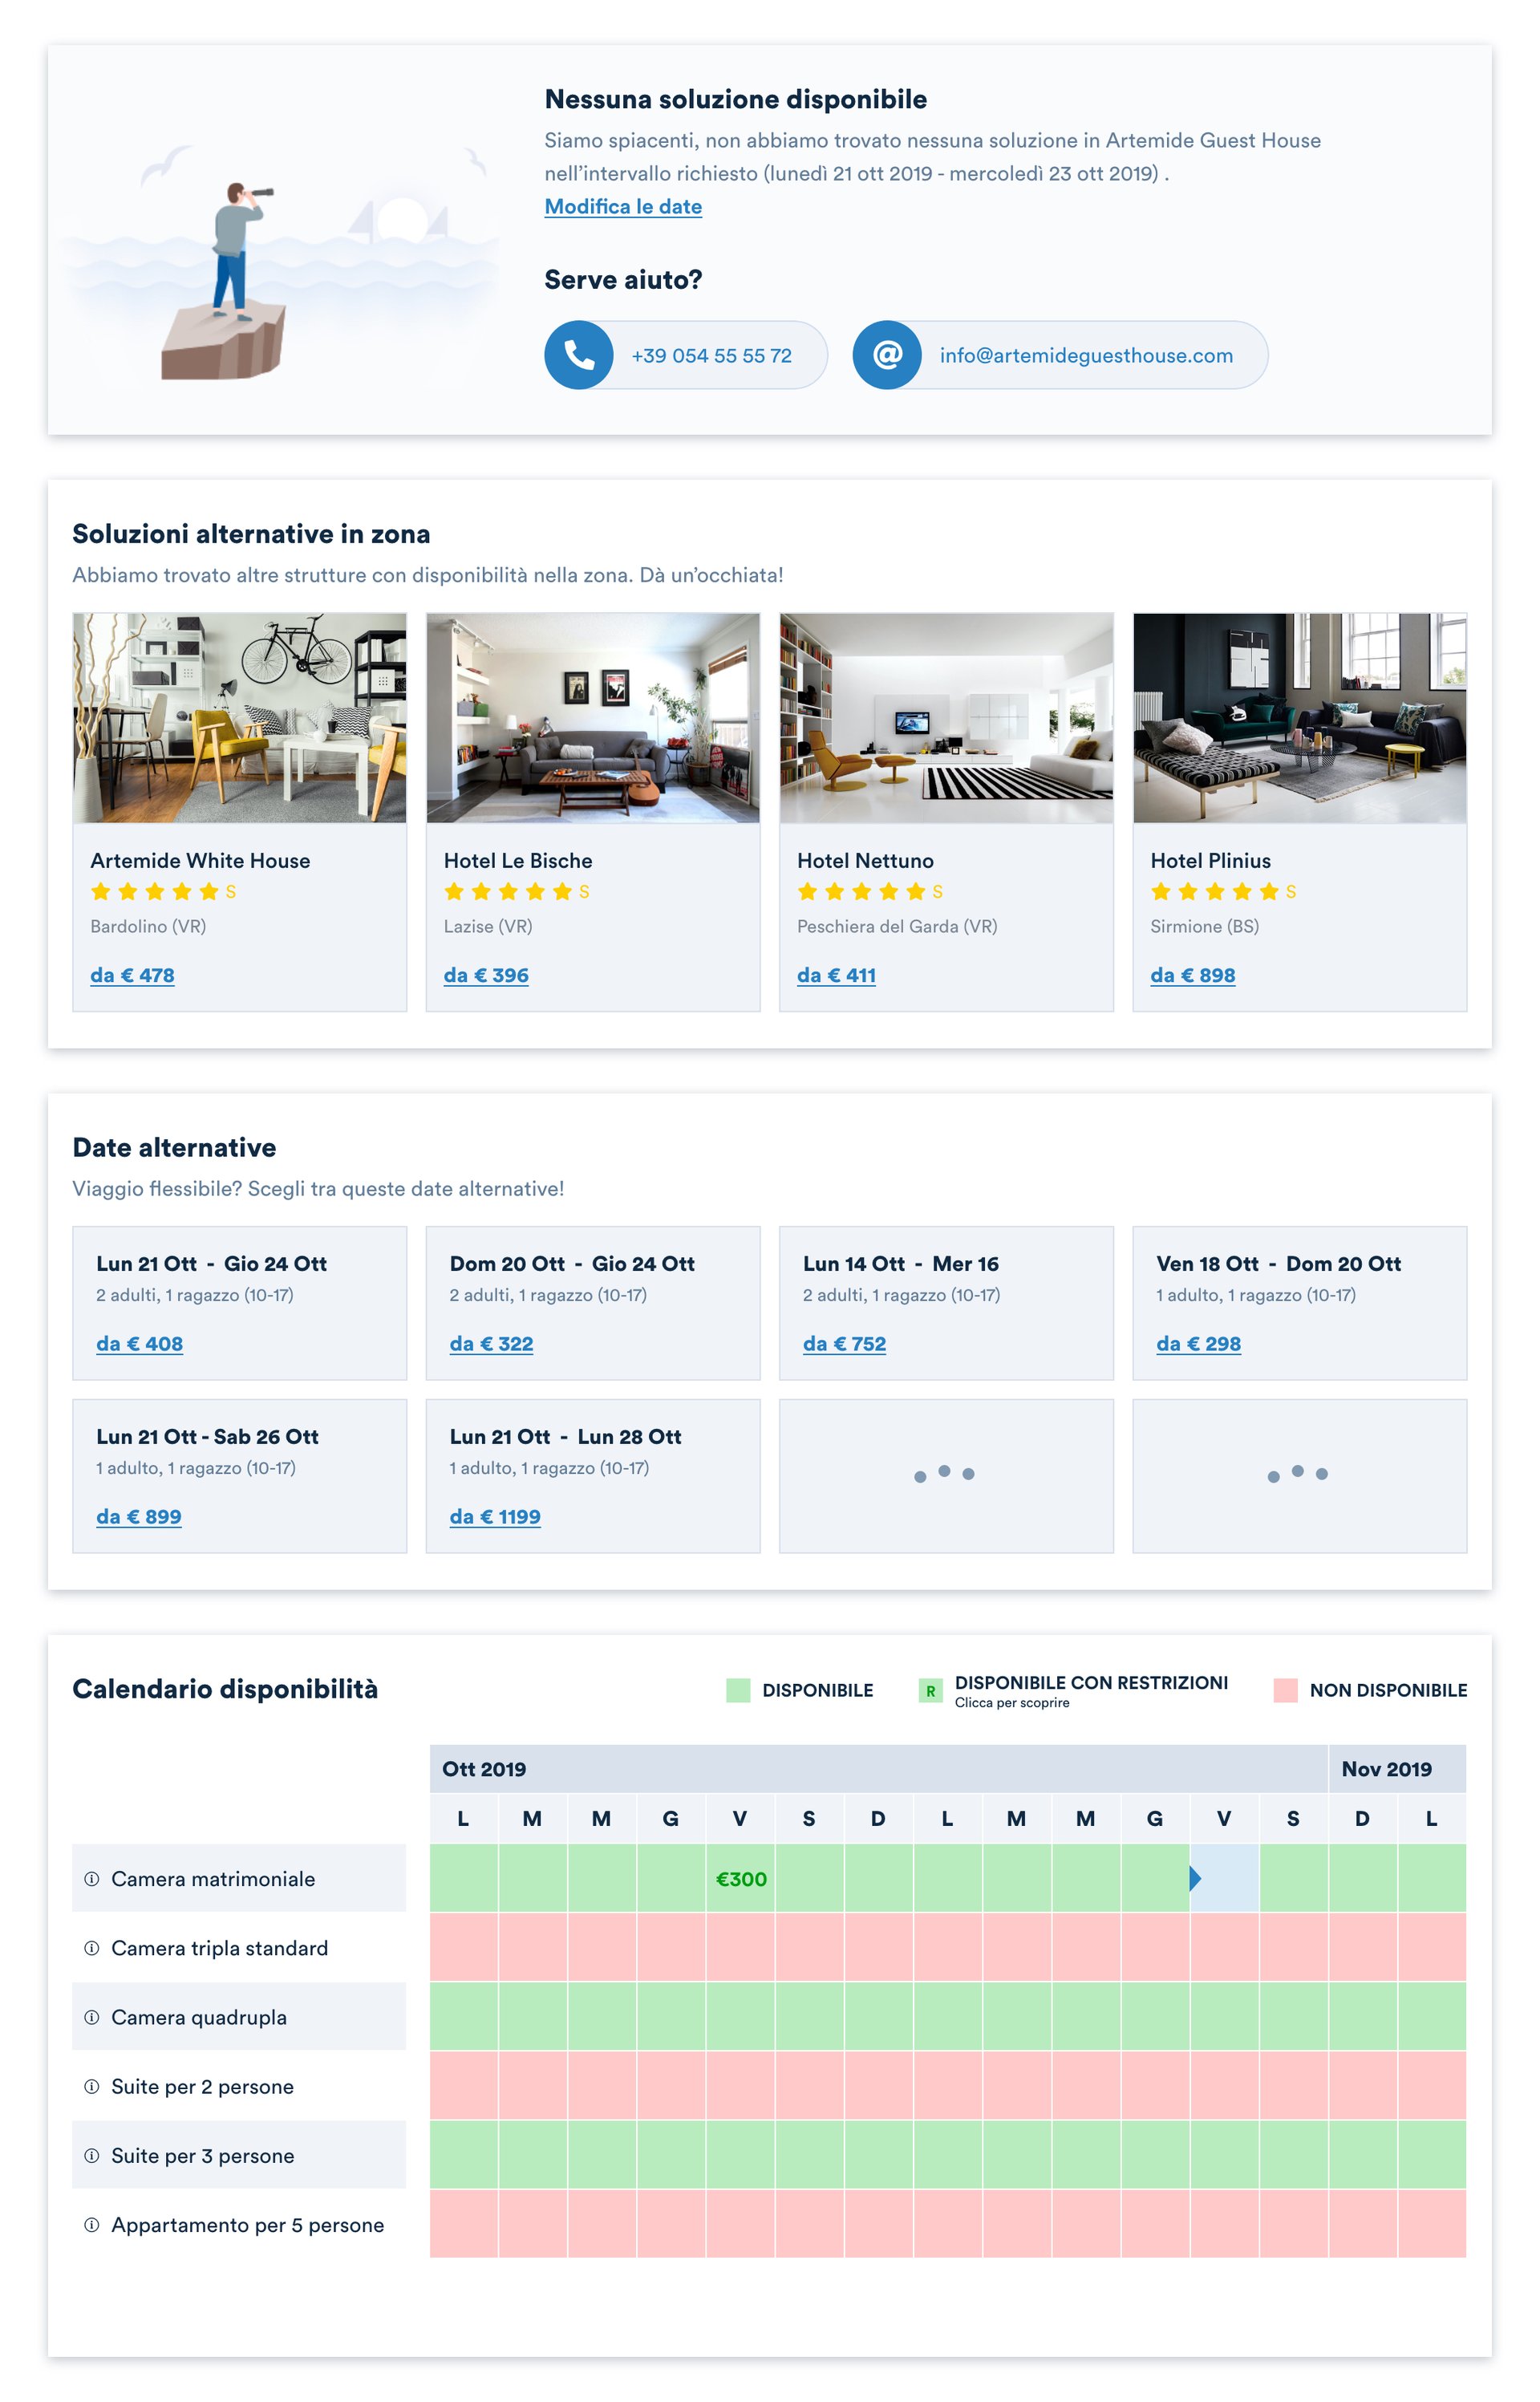This screenshot has width=1540, height=2402.
Task: Select Lun 14 Ott - Mer 16 price da € 752
Action: (x=844, y=1344)
